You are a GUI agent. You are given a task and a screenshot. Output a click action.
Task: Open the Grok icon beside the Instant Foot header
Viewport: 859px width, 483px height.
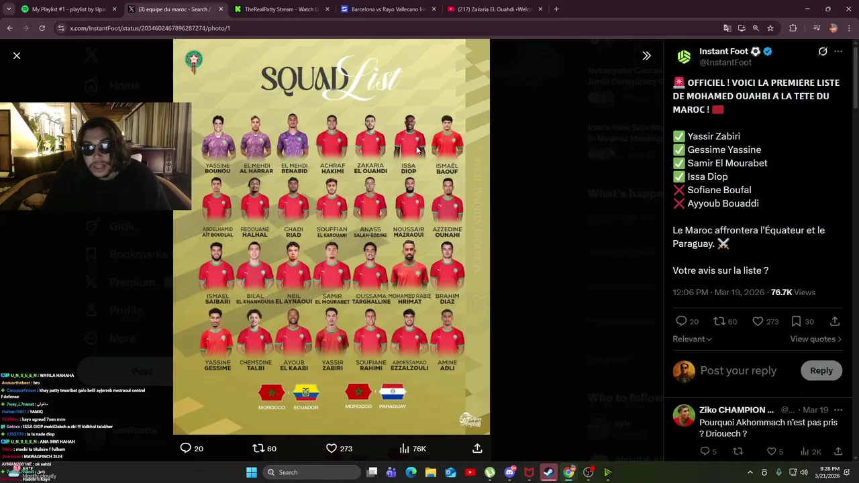click(823, 52)
